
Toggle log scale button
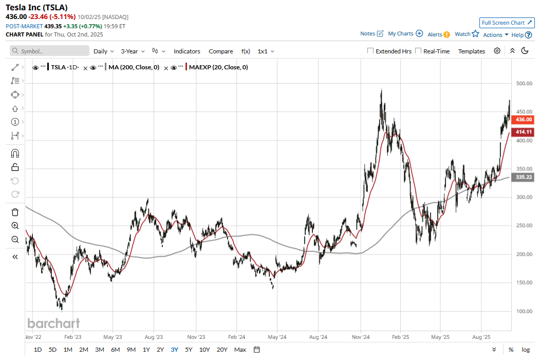pyautogui.click(x=526, y=350)
